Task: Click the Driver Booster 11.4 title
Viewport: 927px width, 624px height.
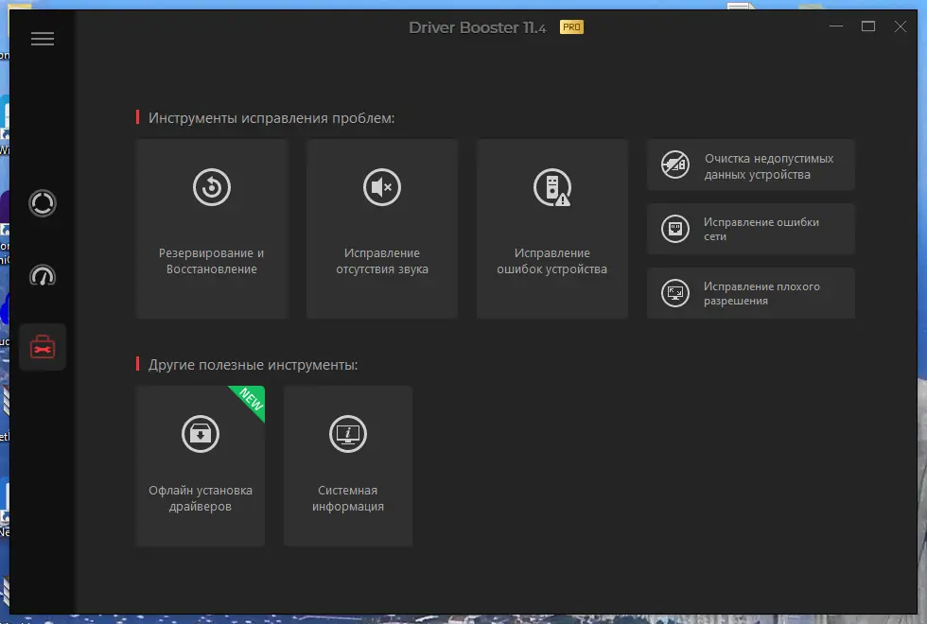Action: (x=477, y=27)
